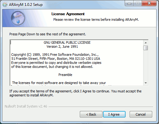Cancel the ARAnyM installation
Screen dimensions: 159x124
pyautogui.click(x=141, y=114)
